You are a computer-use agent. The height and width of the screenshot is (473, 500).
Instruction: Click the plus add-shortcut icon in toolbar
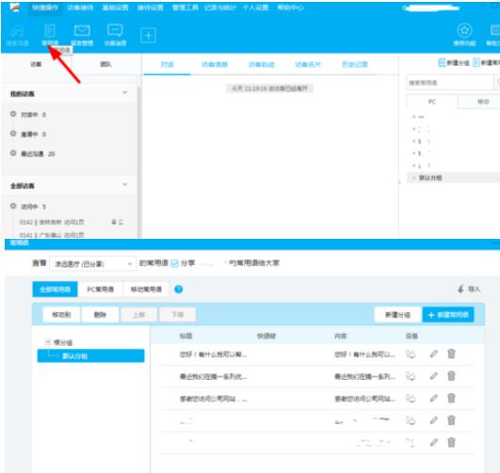(148, 36)
